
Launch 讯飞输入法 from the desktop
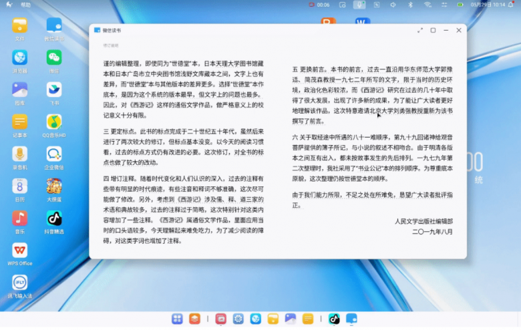tap(19, 283)
